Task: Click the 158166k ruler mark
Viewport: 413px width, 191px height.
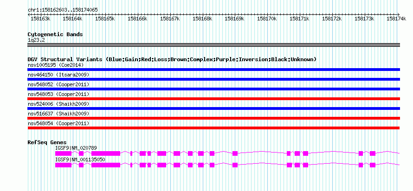Action: [x=137, y=19]
